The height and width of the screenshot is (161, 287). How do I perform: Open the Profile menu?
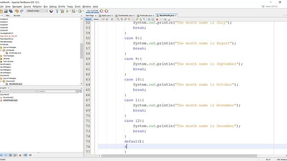(x=62, y=7)
